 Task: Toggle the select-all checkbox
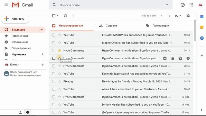click(x=54, y=16)
